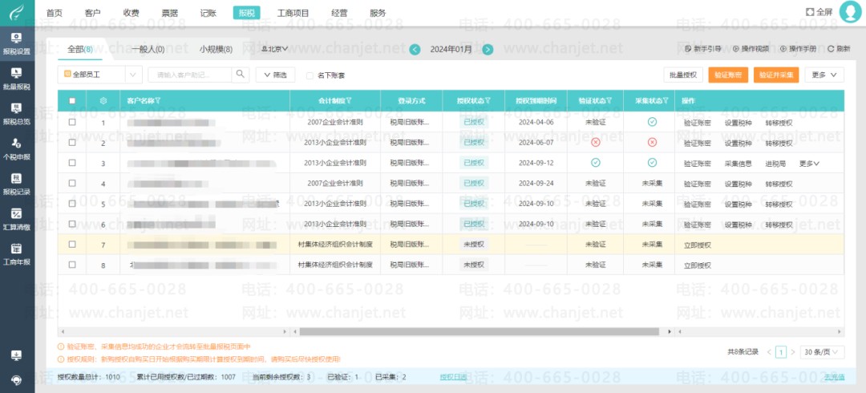Screen dimensions: 866x393
Task: Open 个税申报 sidebar item
Action: (17, 148)
